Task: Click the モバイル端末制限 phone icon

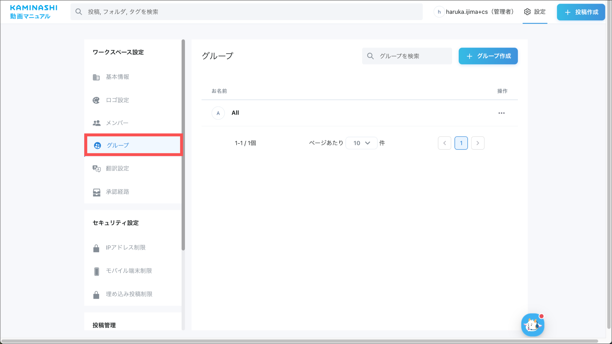Action: [97, 271]
